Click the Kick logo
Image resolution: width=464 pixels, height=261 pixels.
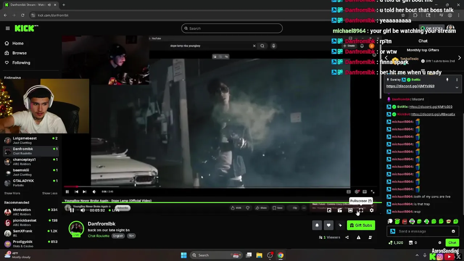pos(26,28)
